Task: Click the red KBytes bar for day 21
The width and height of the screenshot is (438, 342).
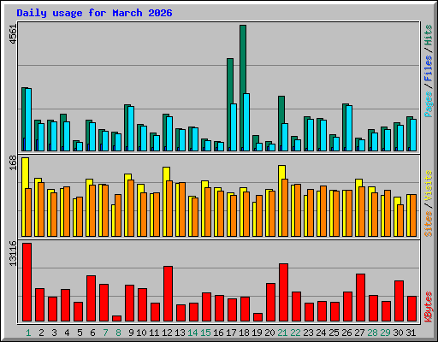Action: [284, 292]
